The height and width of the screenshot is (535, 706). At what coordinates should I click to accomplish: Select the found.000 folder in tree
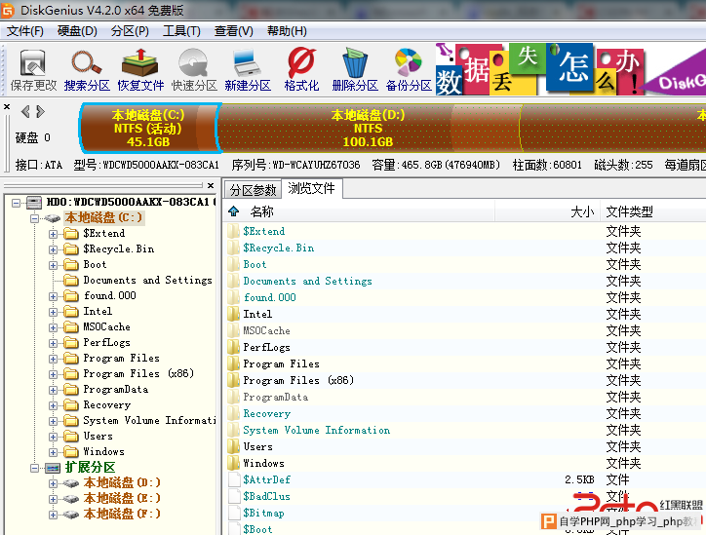[x=110, y=295]
